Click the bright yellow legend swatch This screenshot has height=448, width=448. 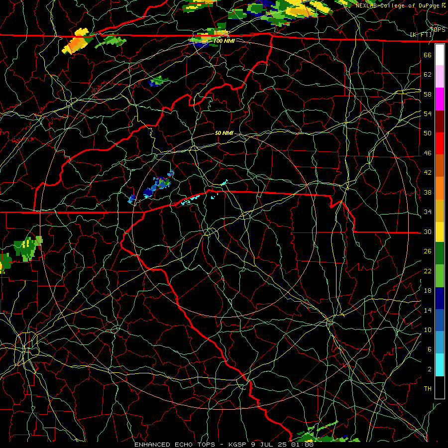point(440,231)
